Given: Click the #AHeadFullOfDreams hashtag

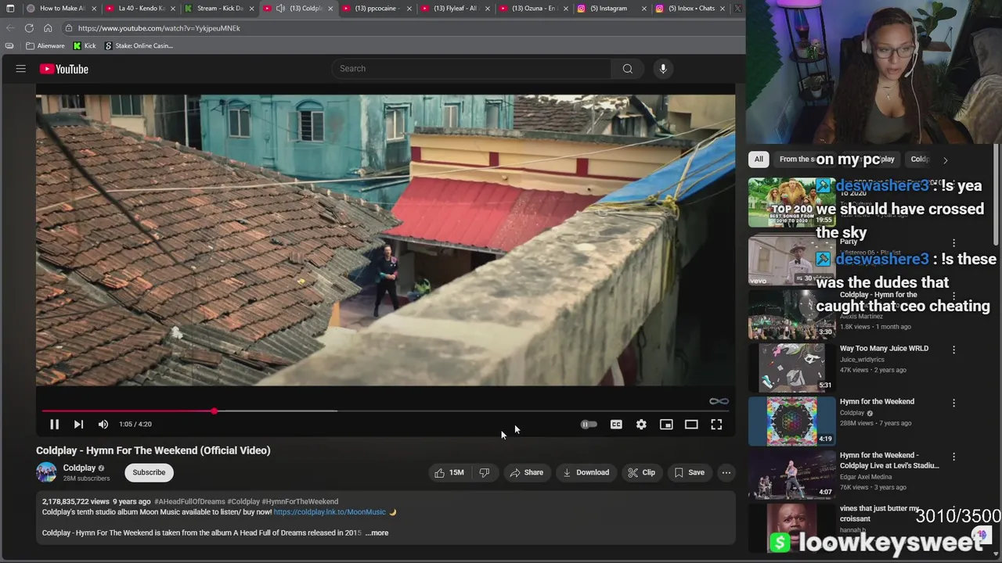Looking at the screenshot, I should 189,501.
